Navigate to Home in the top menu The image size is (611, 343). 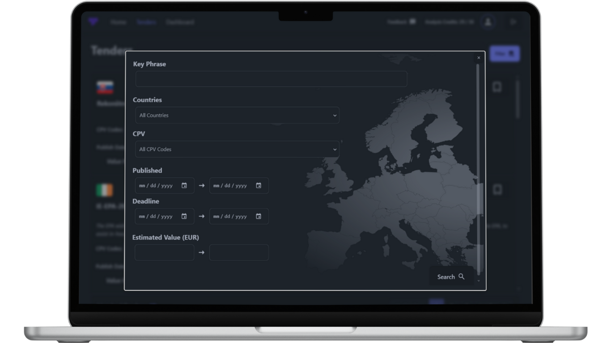click(x=119, y=22)
